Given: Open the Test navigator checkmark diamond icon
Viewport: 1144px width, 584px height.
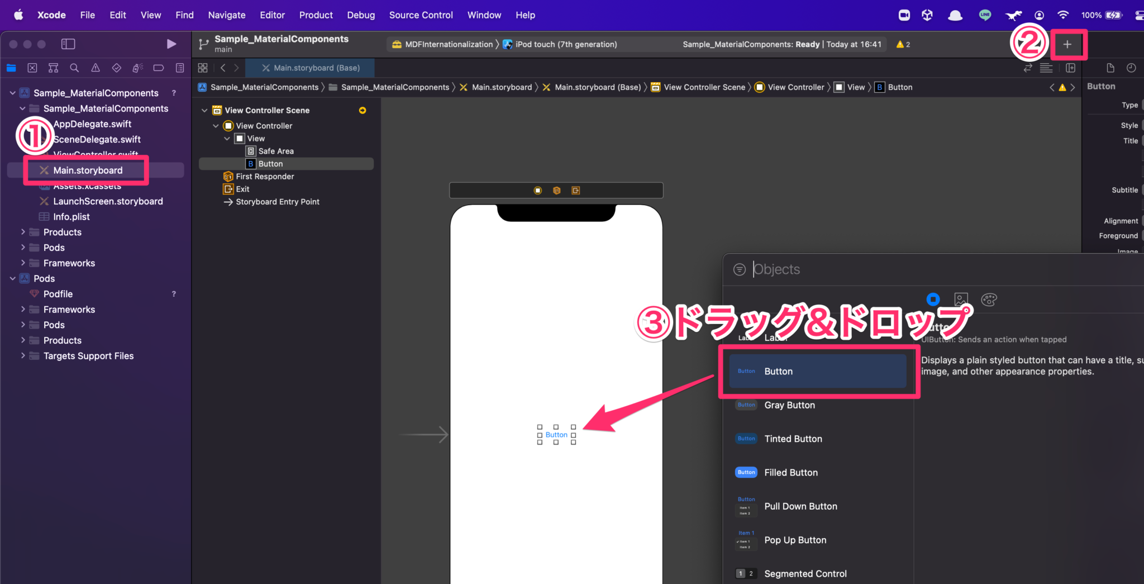Looking at the screenshot, I should (x=117, y=68).
